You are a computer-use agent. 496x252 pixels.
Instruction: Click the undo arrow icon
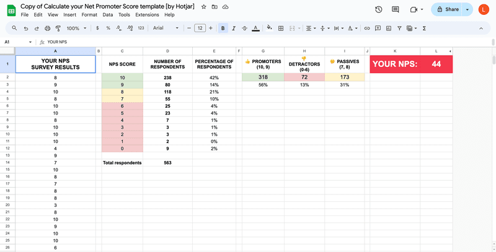26,28
